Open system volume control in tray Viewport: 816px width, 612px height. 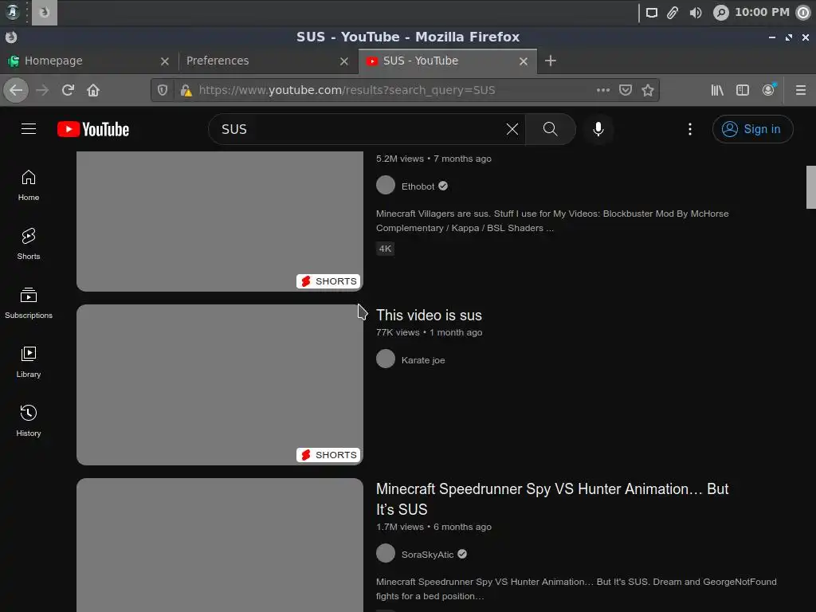[695, 13]
